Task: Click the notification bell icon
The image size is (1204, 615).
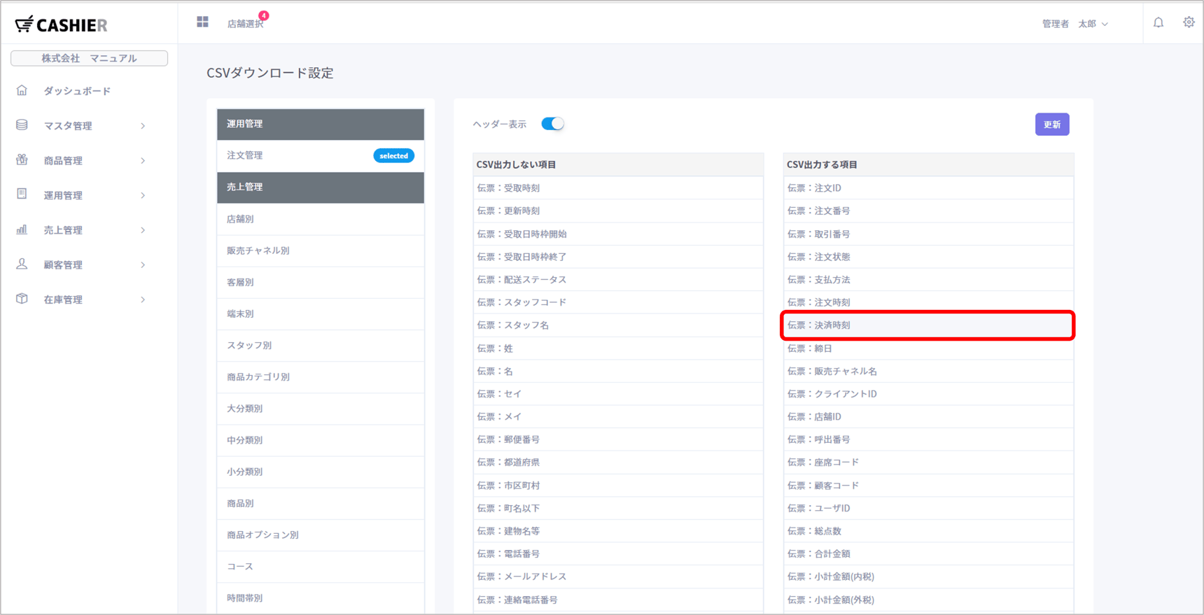Action: 1158,23
